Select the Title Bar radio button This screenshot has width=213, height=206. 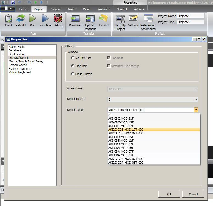tap(73, 66)
